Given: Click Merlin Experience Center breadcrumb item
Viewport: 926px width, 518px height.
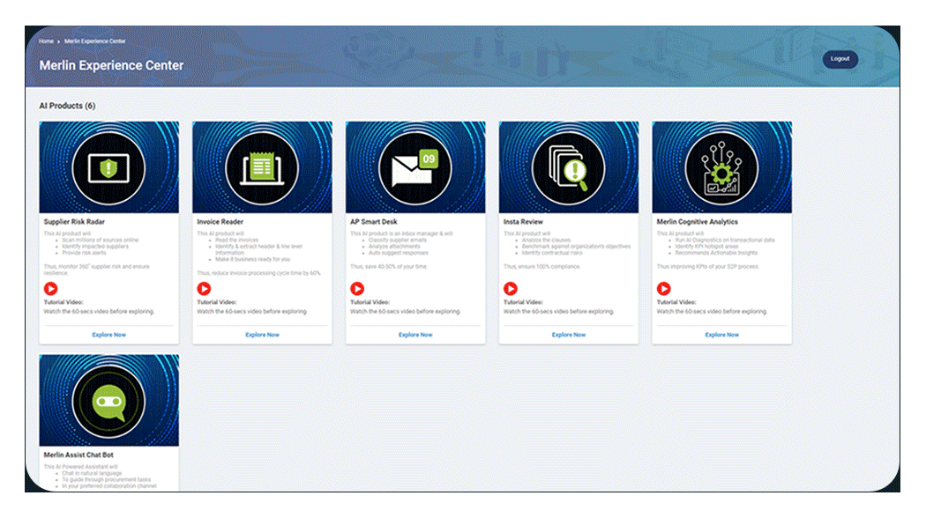Looking at the screenshot, I should point(95,41).
